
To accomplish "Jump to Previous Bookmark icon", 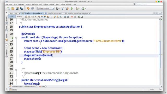I will (55, 17).
